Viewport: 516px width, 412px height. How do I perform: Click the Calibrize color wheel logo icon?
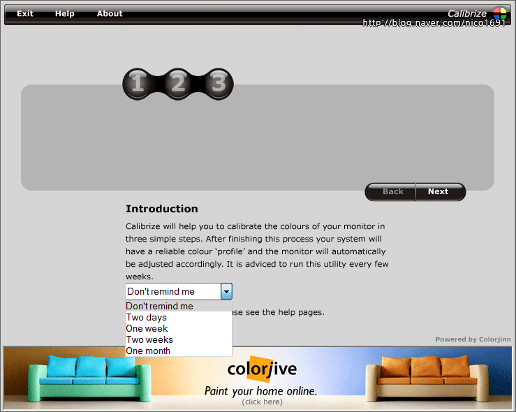tap(500, 13)
